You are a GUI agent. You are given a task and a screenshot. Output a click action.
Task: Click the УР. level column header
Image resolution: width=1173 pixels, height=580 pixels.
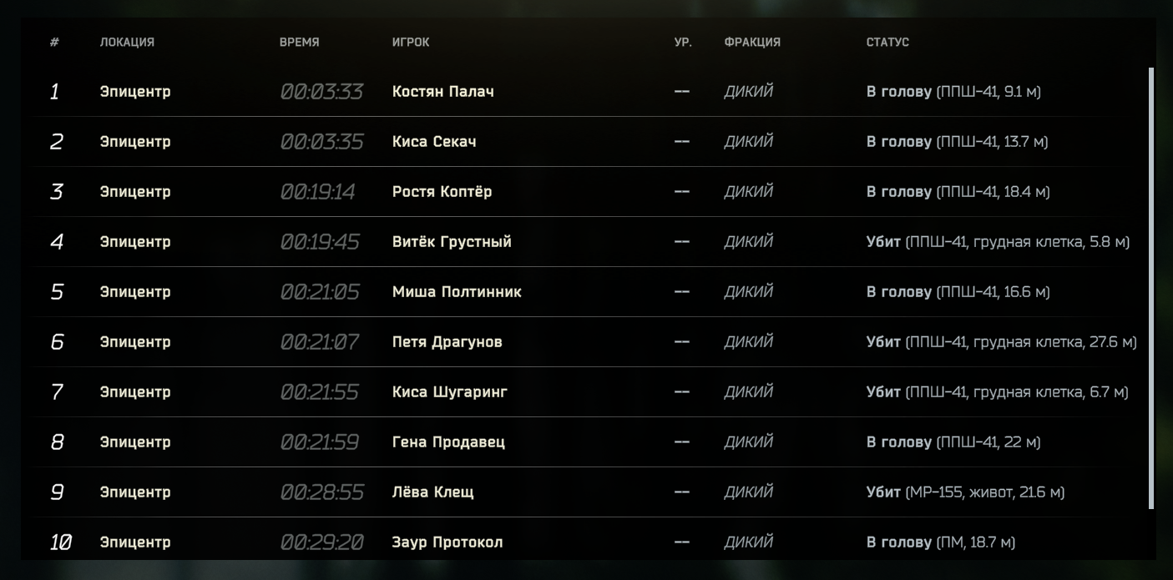[683, 42]
